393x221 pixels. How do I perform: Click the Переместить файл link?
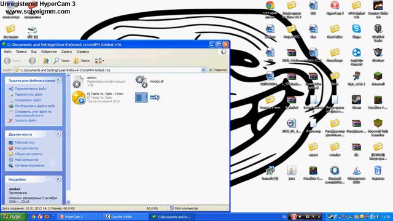click(x=29, y=95)
